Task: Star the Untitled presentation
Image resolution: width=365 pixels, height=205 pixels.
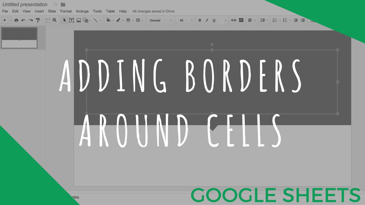Action: (55, 4)
